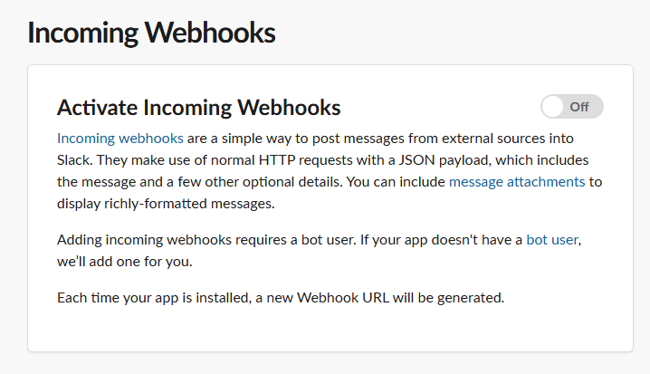Click the sentence about a new Webhook URL
650x374 pixels.
point(281,298)
